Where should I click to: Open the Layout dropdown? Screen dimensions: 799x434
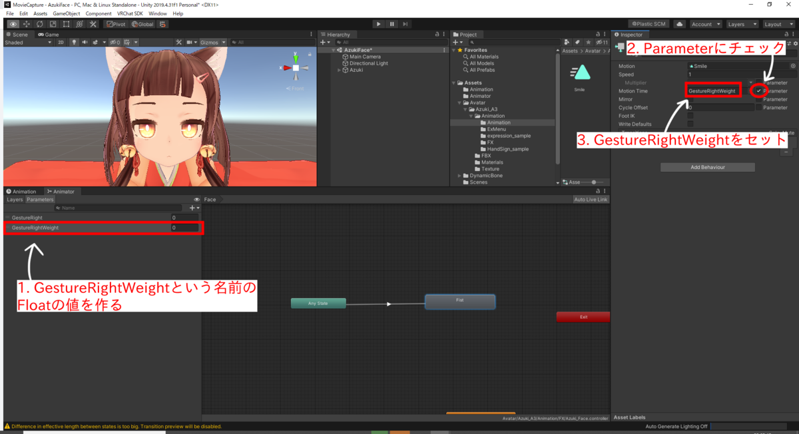(x=778, y=24)
